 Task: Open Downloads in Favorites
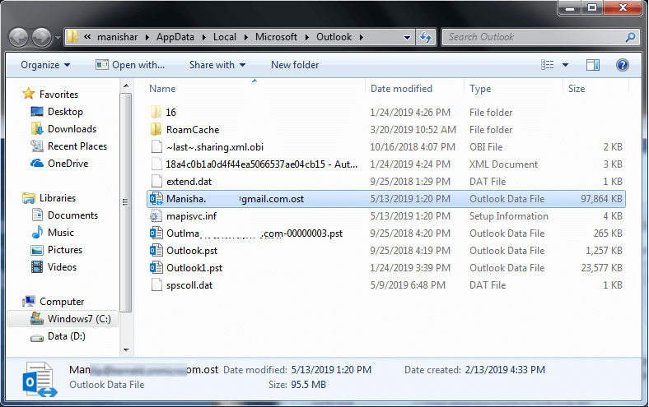tap(72, 129)
